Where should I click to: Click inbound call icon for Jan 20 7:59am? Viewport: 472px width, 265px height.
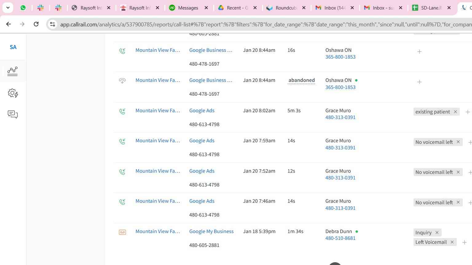tap(122, 141)
